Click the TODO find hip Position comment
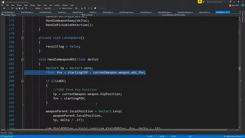Screen dimensions: 245x138 (75, 90)
